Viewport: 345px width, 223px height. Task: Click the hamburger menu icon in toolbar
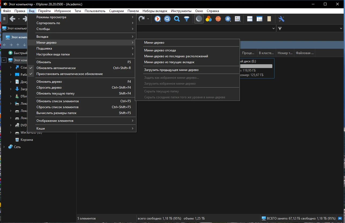pyautogui.click(x=4, y=19)
